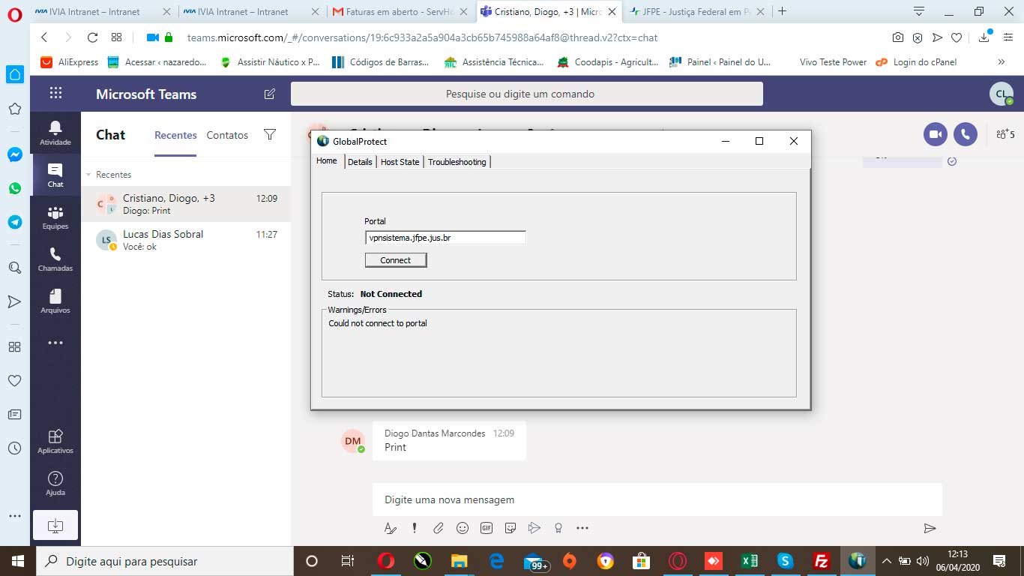Viewport: 1024px width, 576px height.
Task: Click the attach file paperclip icon
Action: (x=439, y=528)
